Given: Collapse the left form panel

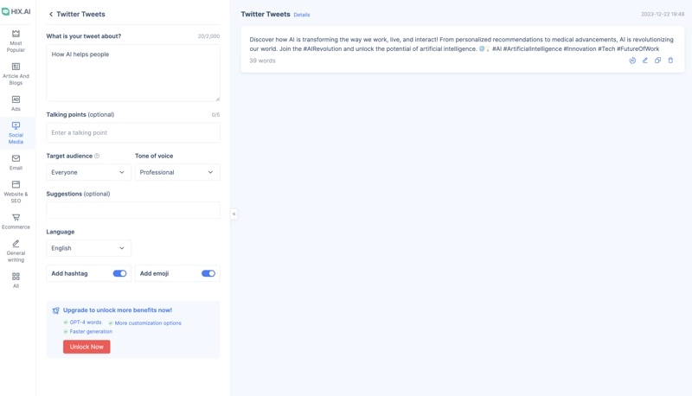Looking at the screenshot, I should click(x=234, y=214).
